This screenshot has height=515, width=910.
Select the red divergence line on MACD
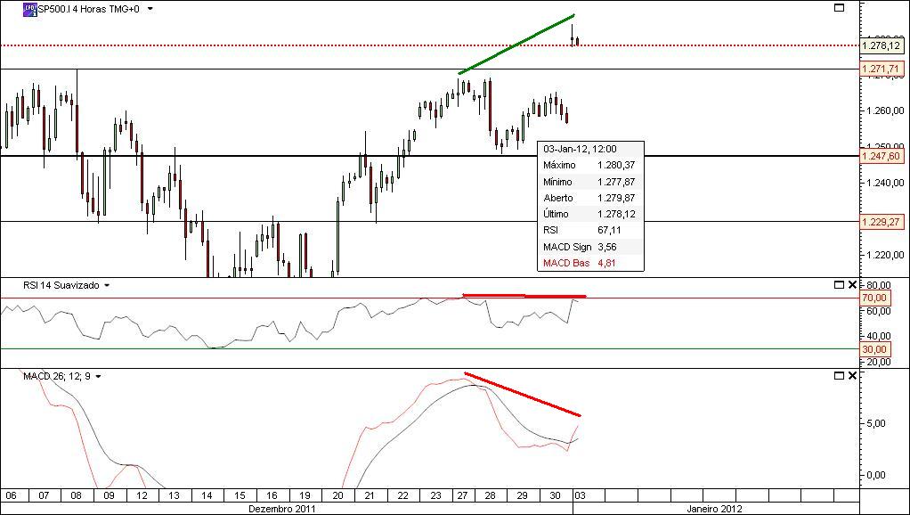pyautogui.click(x=523, y=394)
